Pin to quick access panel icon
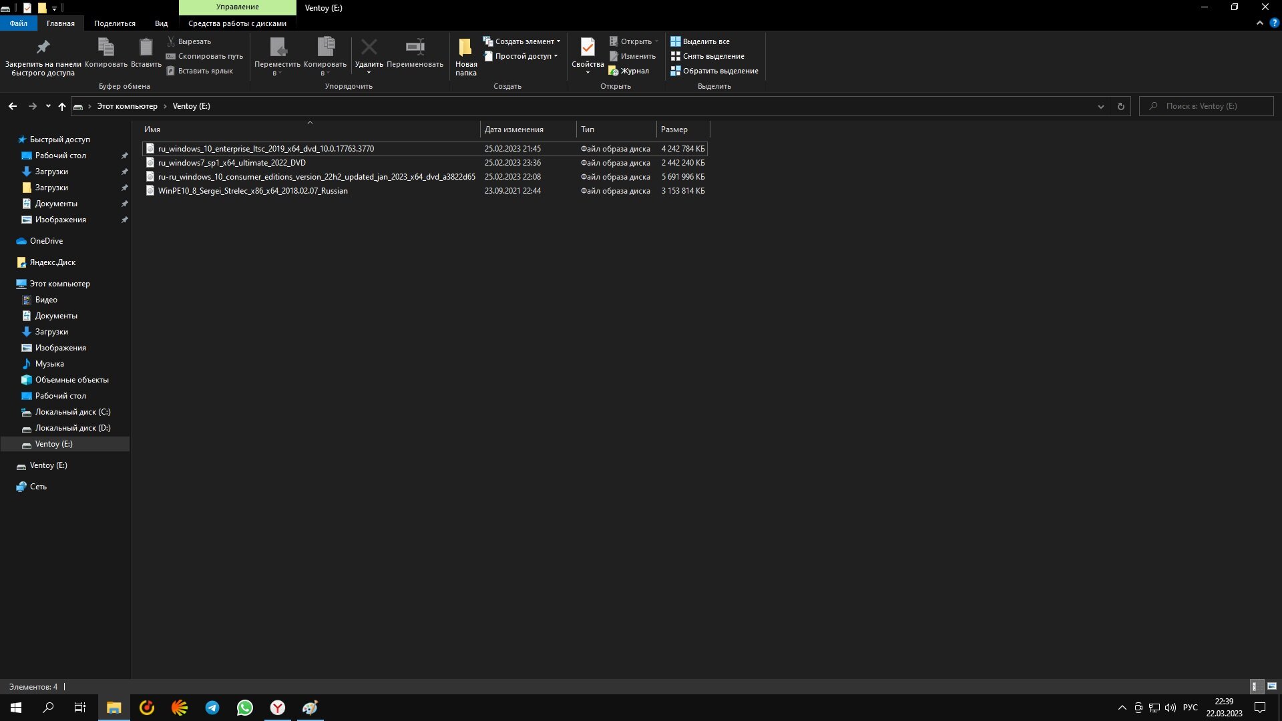Viewport: 1282px width, 721px height. (x=43, y=47)
